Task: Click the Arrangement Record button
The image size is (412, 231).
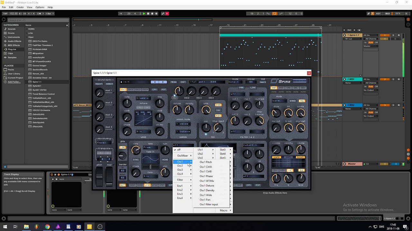Action: (152, 13)
